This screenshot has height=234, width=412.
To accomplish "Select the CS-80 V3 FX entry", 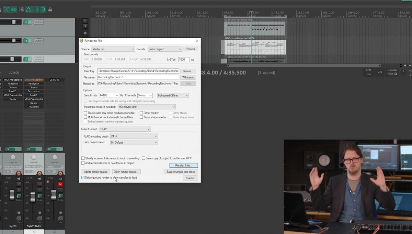I will pos(55,79).
